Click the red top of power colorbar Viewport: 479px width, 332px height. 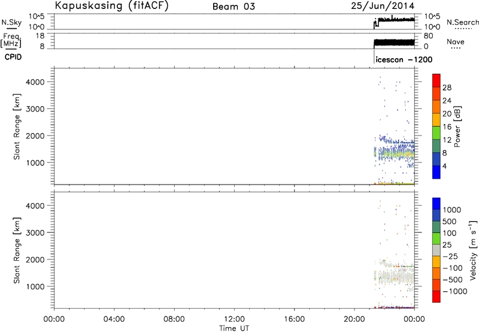[x=436, y=80]
